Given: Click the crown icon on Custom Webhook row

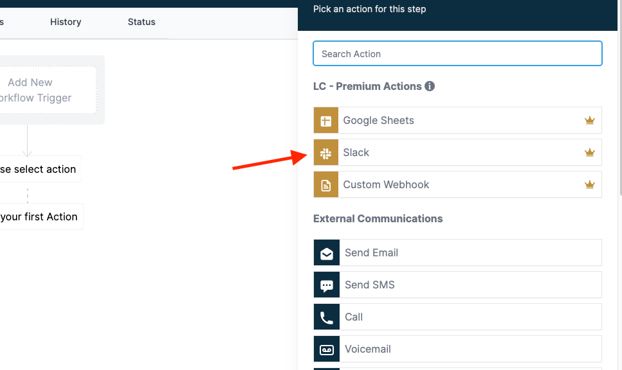Looking at the screenshot, I should coord(589,184).
